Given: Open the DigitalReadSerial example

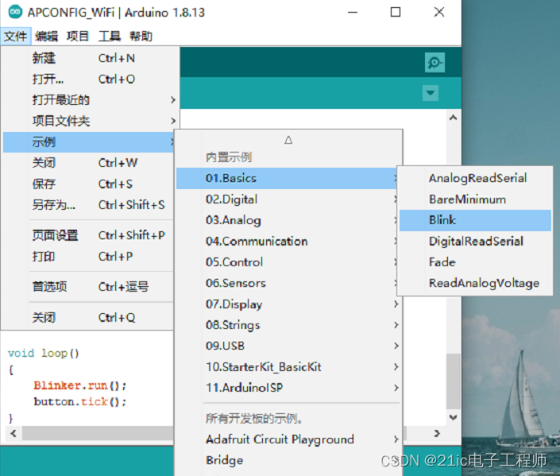Looking at the screenshot, I should coord(475,242).
